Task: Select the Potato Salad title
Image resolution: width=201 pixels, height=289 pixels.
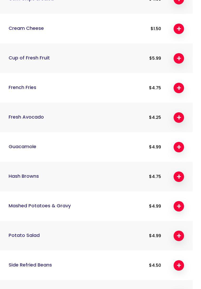Action: (x=24, y=235)
